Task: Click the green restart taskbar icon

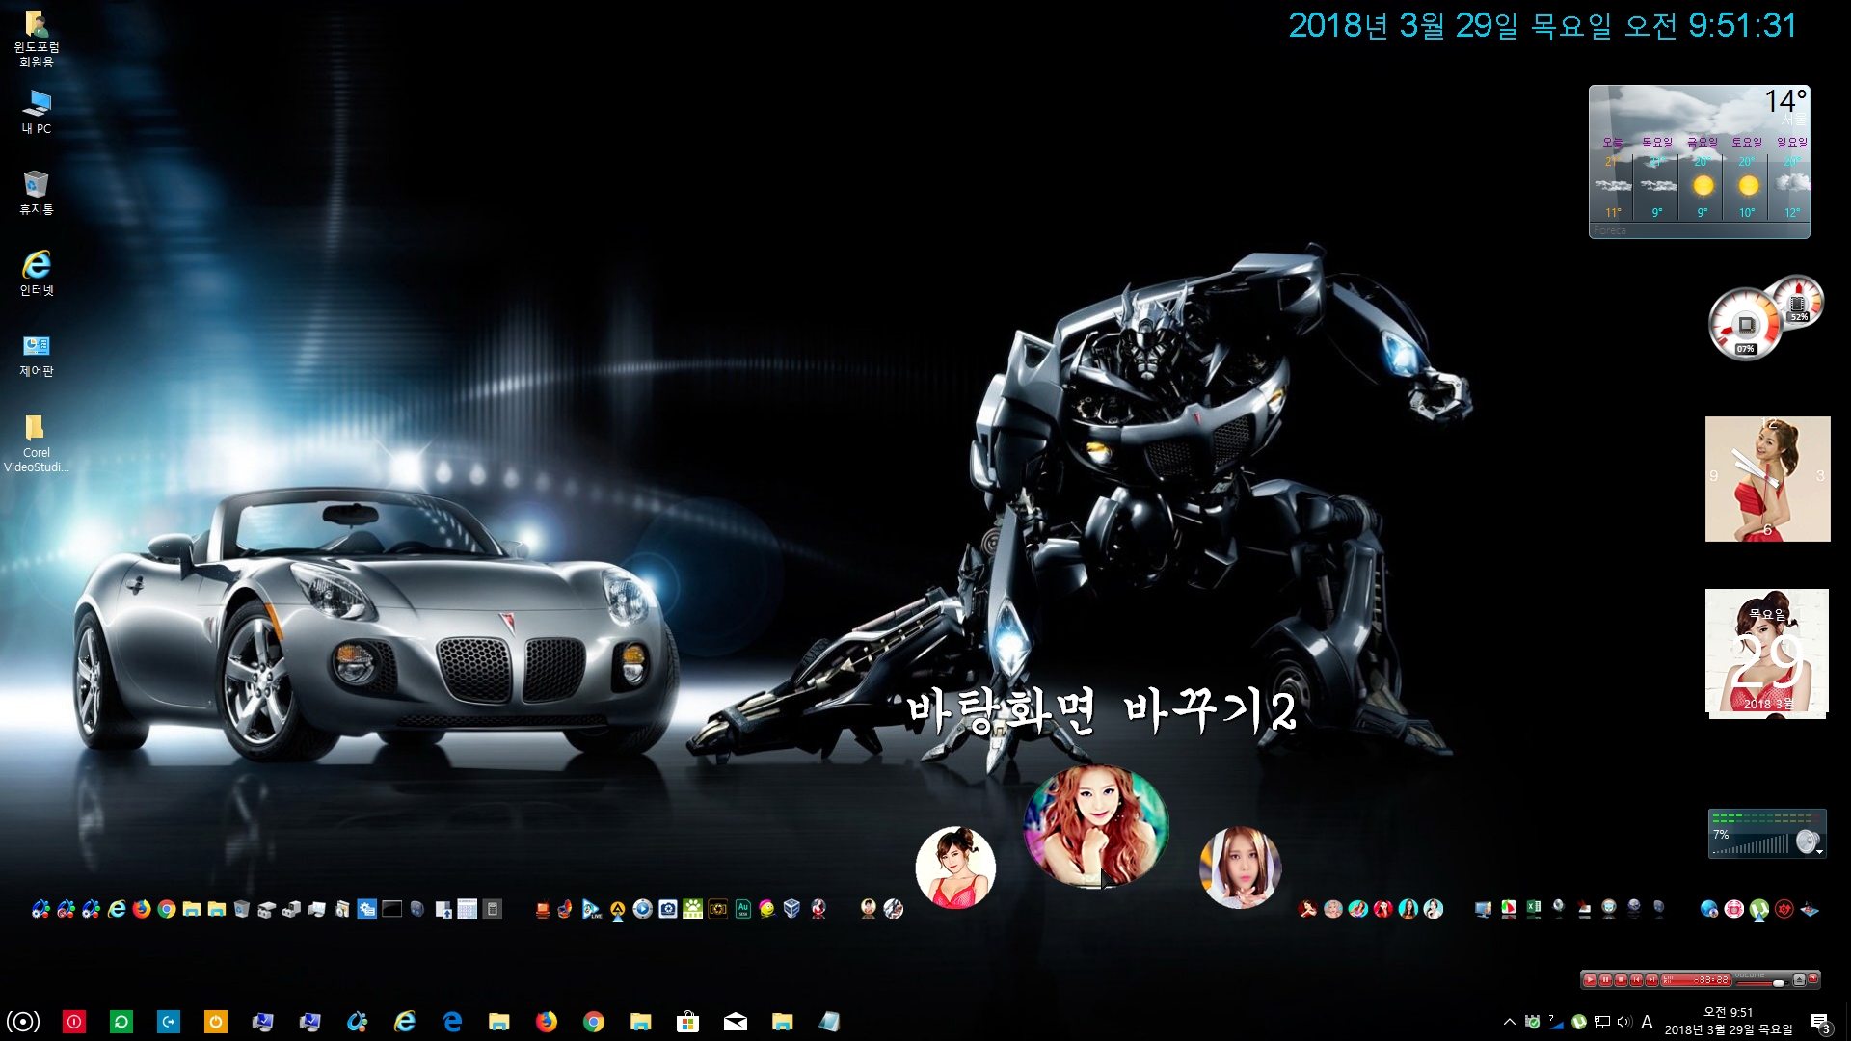Action: [121, 1022]
